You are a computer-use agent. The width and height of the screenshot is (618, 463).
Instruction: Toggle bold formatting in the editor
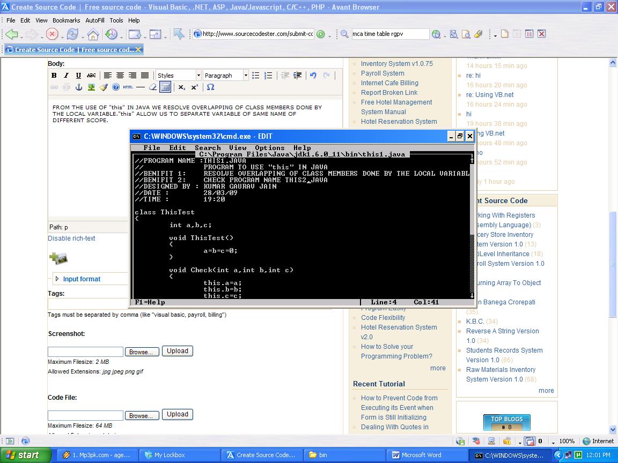tap(54, 76)
